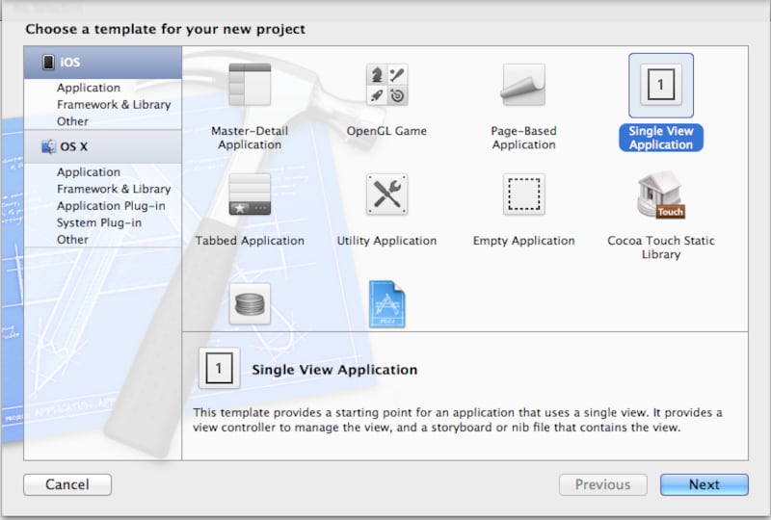Select the Master-Detail Application template icon
The width and height of the screenshot is (771, 520).
click(250, 85)
